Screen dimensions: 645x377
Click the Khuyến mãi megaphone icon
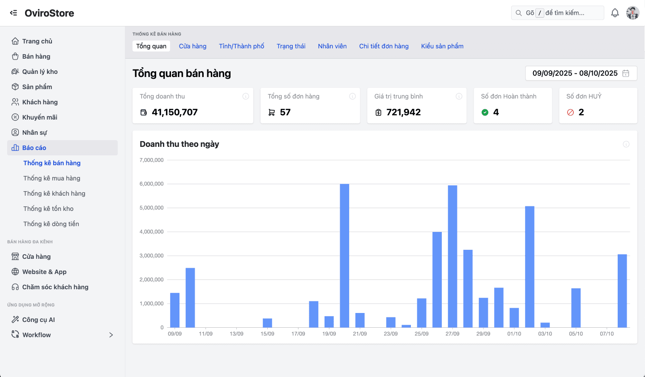pos(14,117)
